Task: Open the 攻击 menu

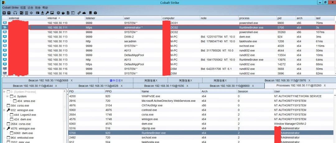Action: 30,7
